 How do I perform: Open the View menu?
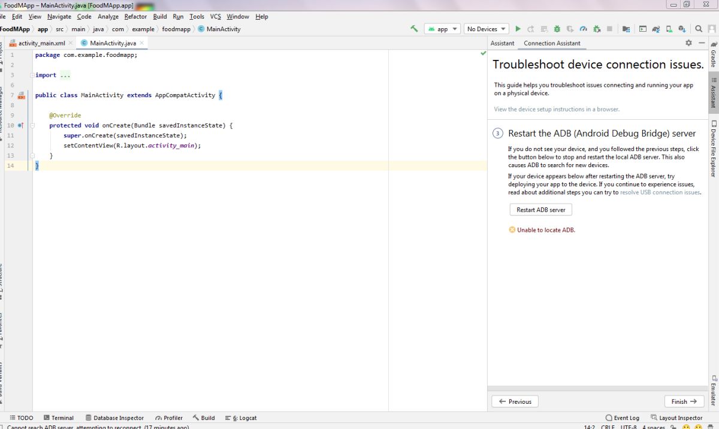35,17
